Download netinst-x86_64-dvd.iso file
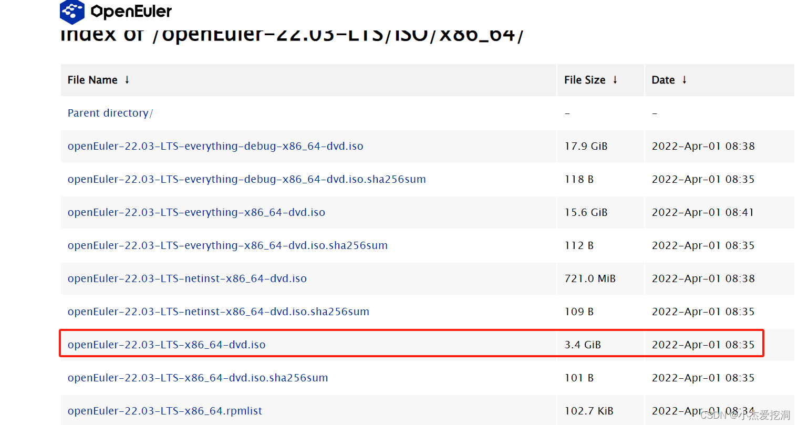Screen dimensions: 798x425 pos(187,278)
